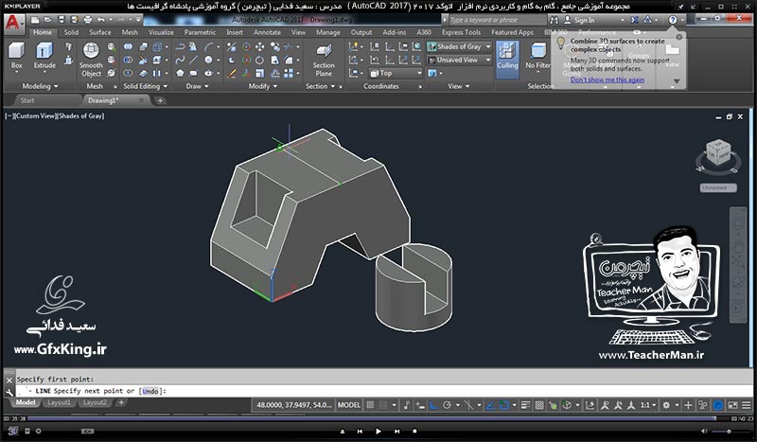Expand the Solid Editing panel

[146, 86]
